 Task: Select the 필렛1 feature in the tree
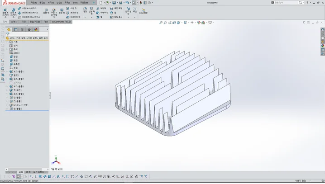16,75
